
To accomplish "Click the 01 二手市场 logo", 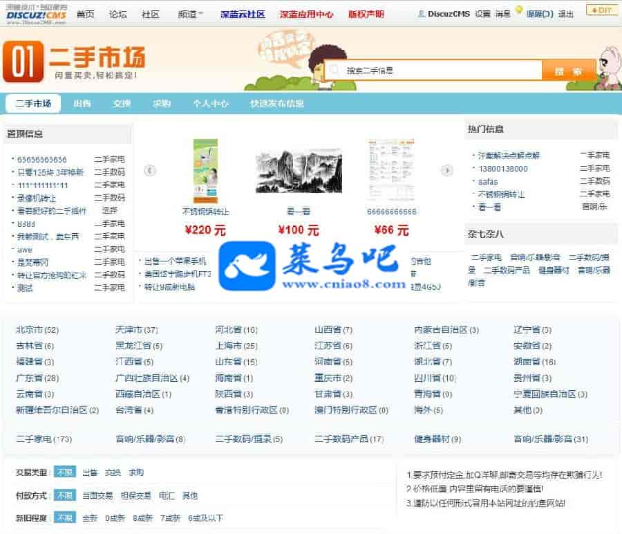I will (x=74, y=62).
